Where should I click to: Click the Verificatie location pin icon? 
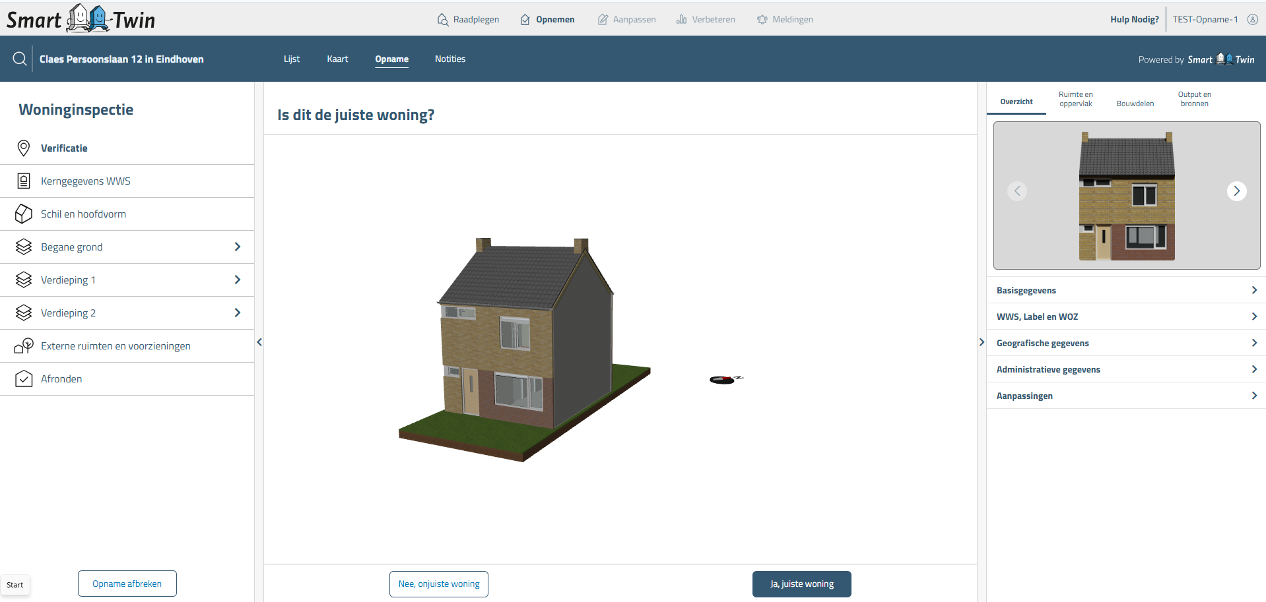[24, 148]
